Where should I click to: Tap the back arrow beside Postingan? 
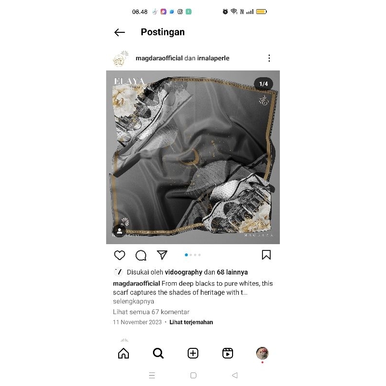(120, 32)
